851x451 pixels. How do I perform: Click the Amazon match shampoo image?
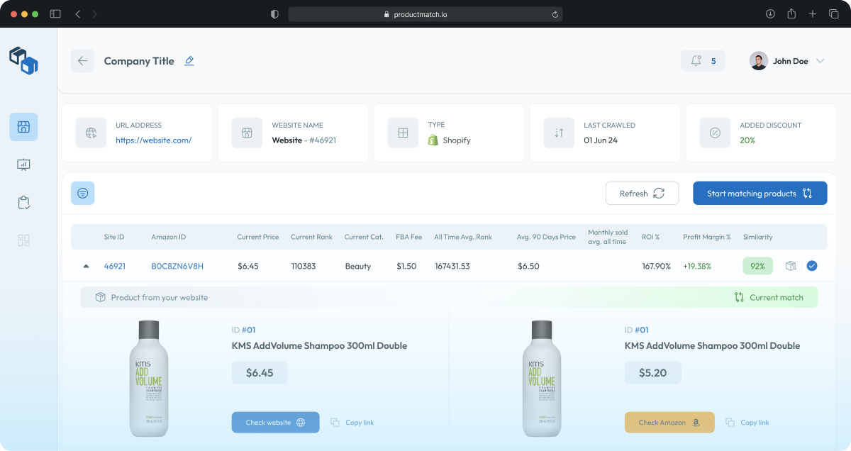coord(541,379)
